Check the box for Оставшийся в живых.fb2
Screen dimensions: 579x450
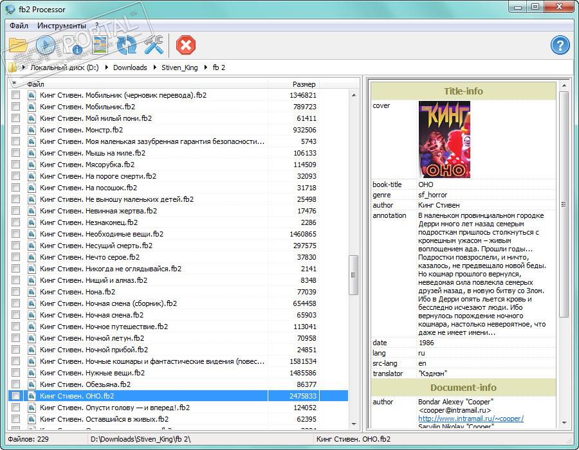click(15, 419)
